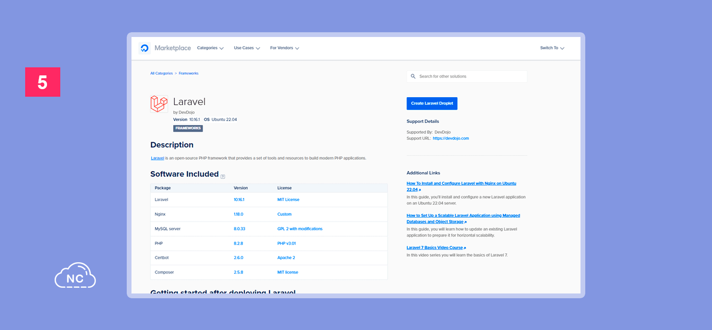Go to Marketplace home
This screenshot has width=712, height=330.
[x=173, y=48]
